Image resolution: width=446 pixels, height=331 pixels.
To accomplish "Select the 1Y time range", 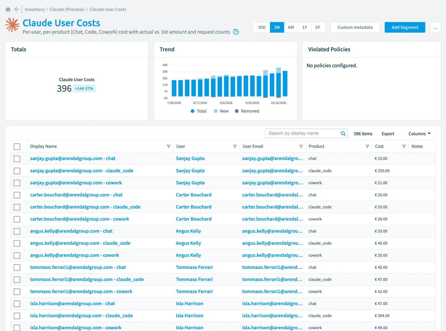I will coord(304,28).
